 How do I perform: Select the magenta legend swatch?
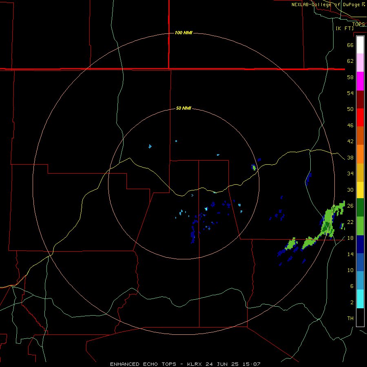pos(360,81)
